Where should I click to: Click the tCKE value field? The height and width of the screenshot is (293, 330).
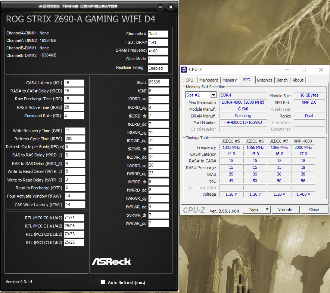(x=159, y=91)
